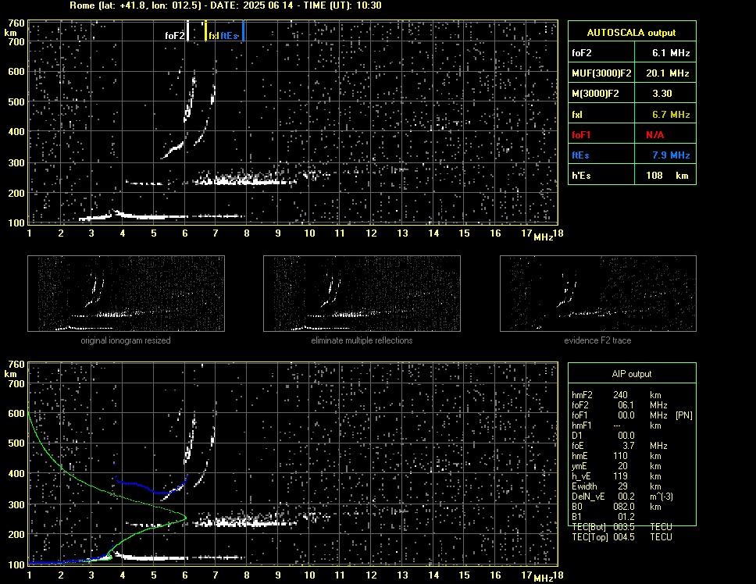This screenshot has height=584, width=756.
Task: Select the B0 082.0 km row
Action: click(x=616, y=507)
